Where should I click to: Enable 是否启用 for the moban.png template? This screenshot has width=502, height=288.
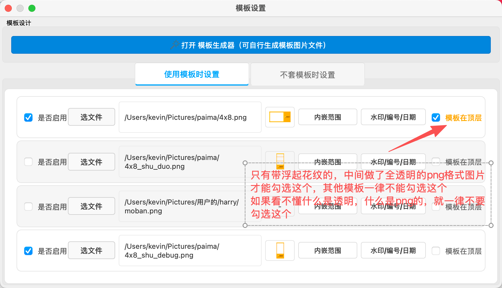(28, 207)
